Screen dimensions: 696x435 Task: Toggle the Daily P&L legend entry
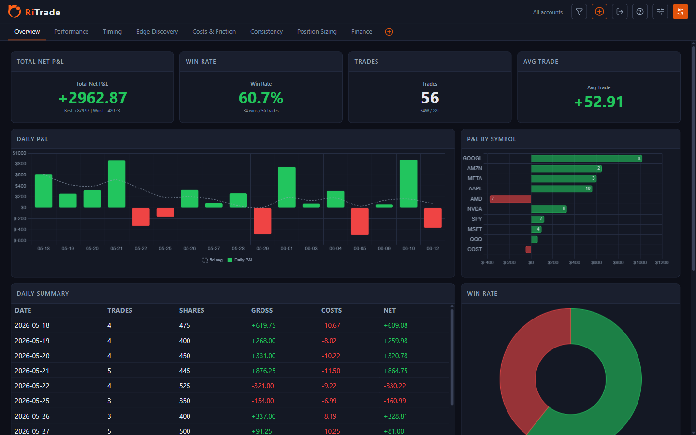pyautogui.click(x=241, y=260)
